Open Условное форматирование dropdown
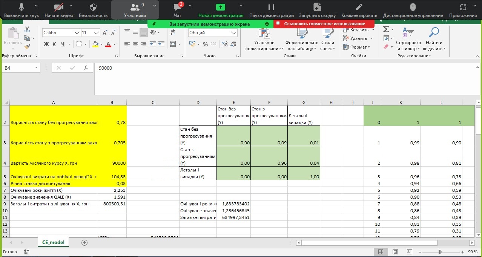The width and height of the screenshot is (482, 257). 264,40
